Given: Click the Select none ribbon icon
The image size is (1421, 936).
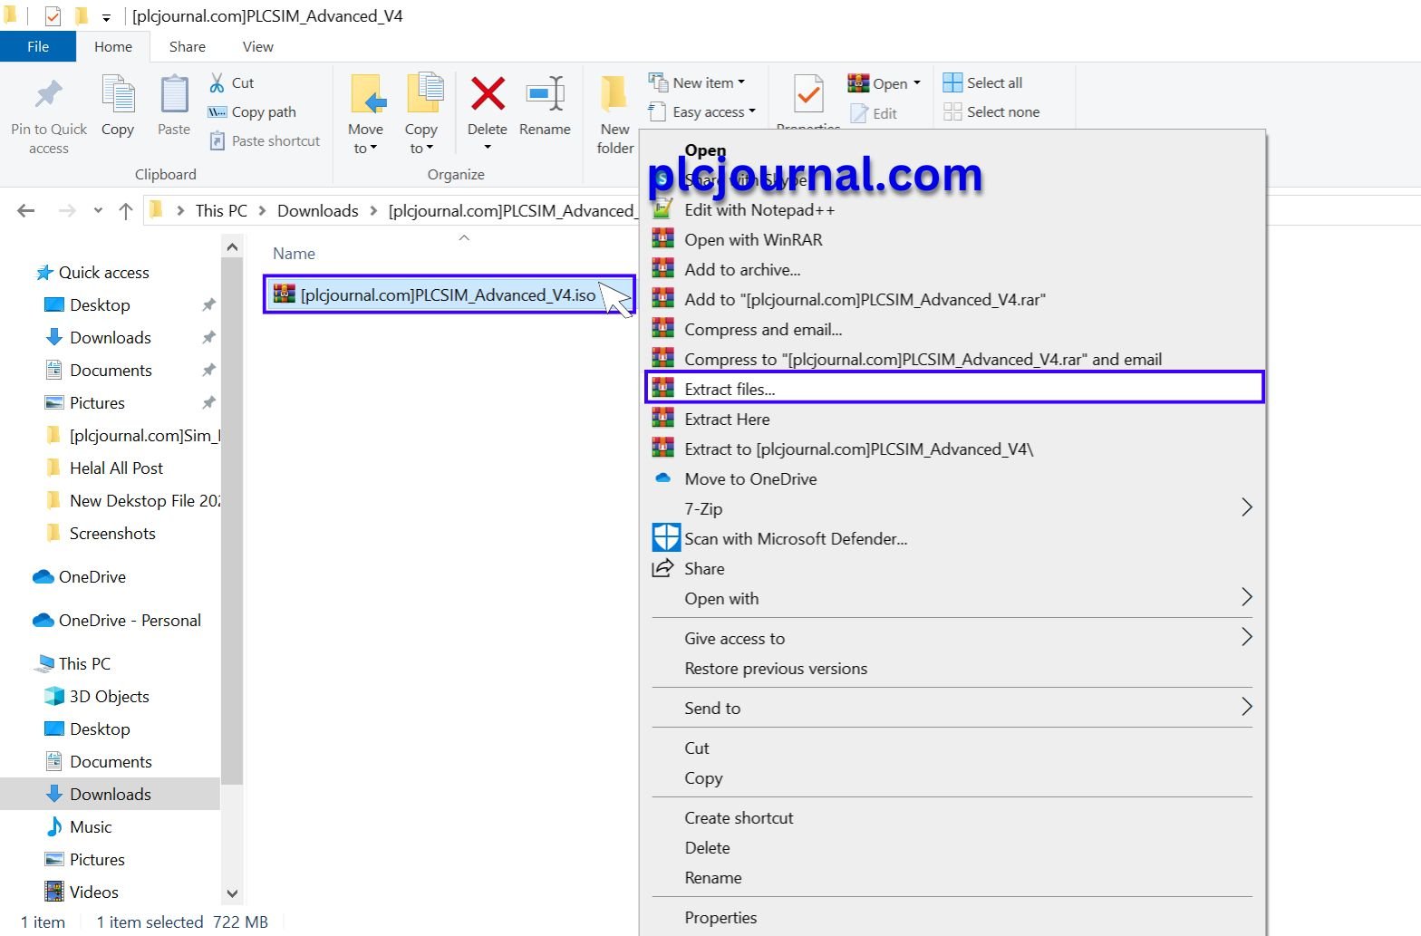Looking at the screenshot, I should (952, 111).
